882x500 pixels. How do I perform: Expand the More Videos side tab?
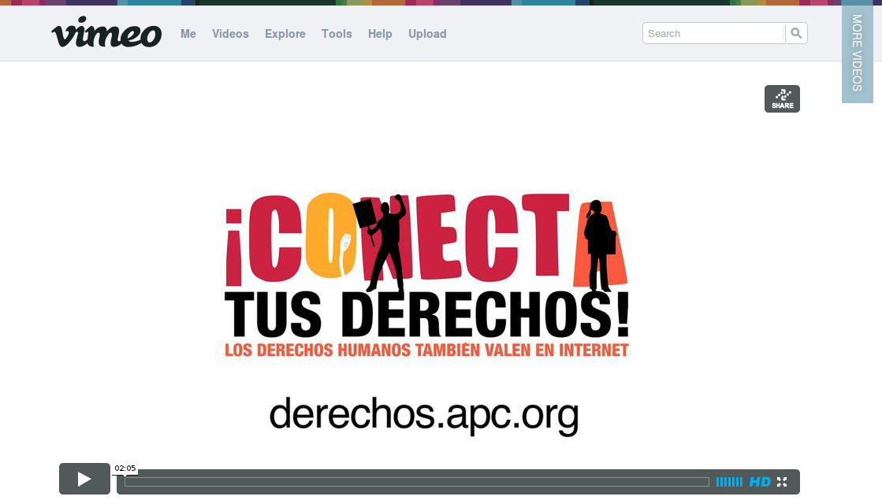pyautogui.click(x=857, y=52)
